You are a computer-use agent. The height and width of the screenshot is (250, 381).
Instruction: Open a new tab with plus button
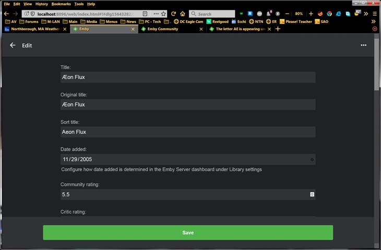pos(278,29)
